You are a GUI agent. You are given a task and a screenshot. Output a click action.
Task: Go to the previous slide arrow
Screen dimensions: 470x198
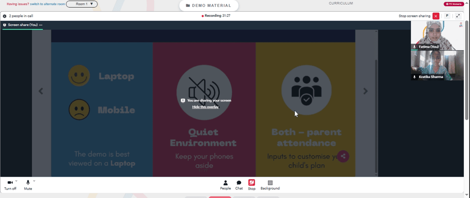point(41,91)
